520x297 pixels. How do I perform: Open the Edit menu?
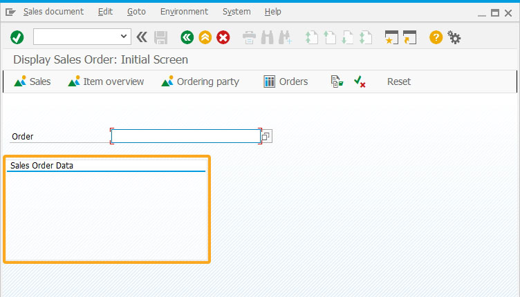[106, 12]
